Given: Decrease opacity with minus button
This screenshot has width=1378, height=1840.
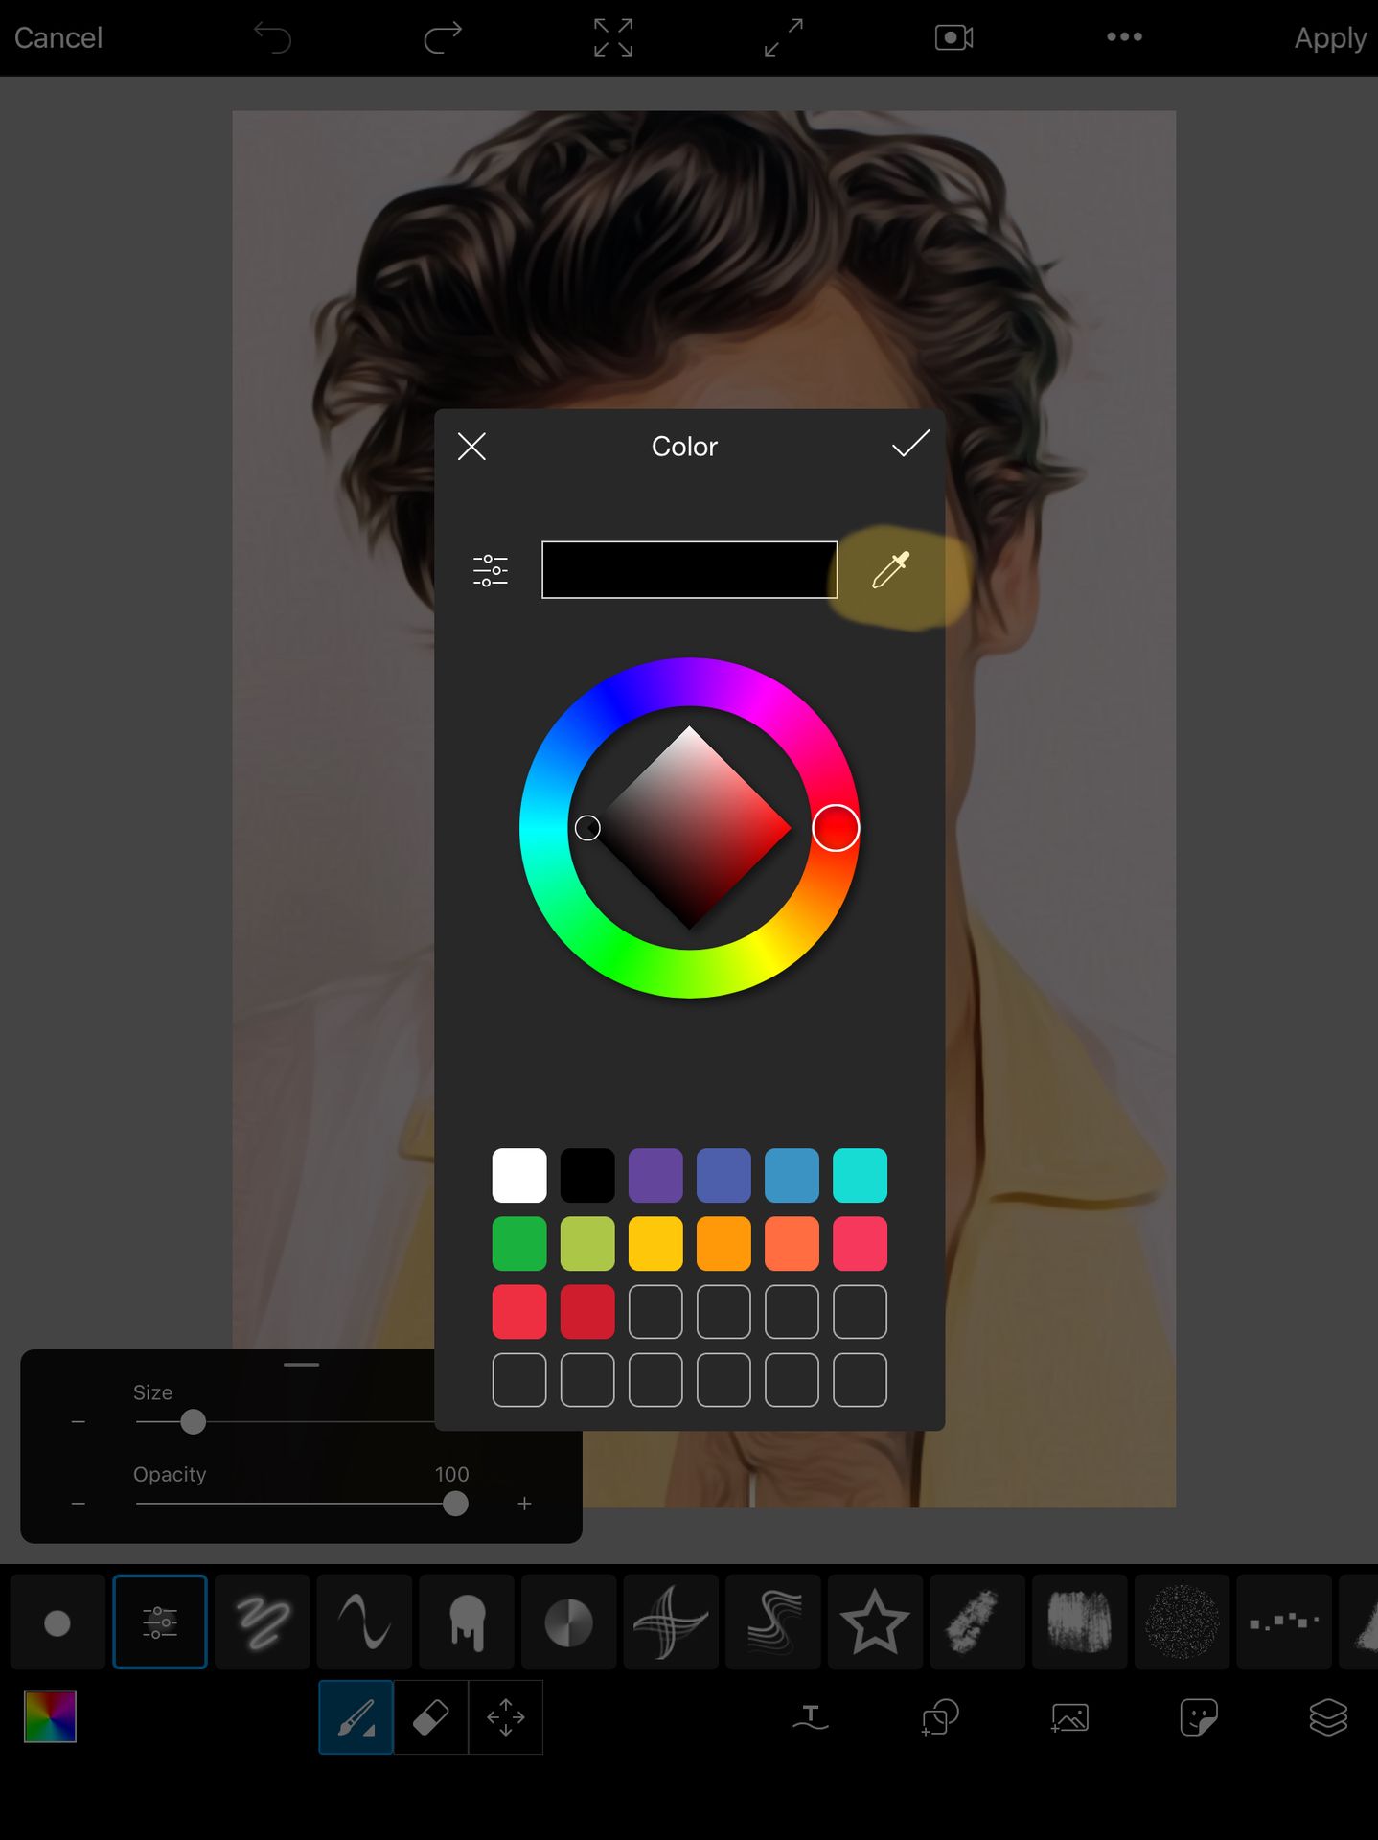Looking at the screenshot, I should click(x=79, y=1504).
